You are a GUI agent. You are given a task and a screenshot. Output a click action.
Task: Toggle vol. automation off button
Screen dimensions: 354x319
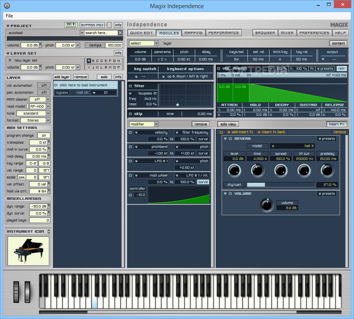click(44, 86)
